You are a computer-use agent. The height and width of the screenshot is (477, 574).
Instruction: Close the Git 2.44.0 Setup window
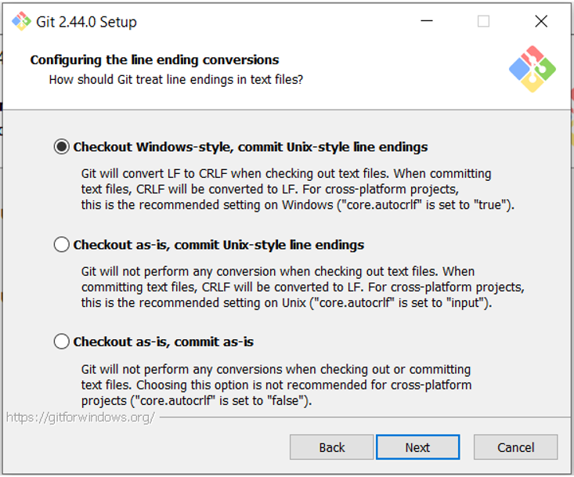click(x=541, y=21)
